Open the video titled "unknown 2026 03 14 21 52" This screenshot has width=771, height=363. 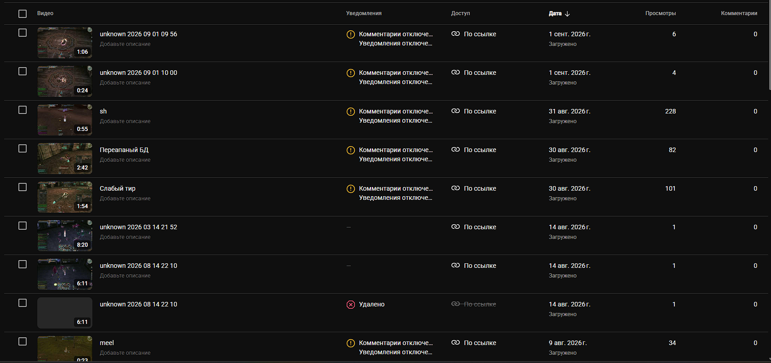tap(138, 227)
